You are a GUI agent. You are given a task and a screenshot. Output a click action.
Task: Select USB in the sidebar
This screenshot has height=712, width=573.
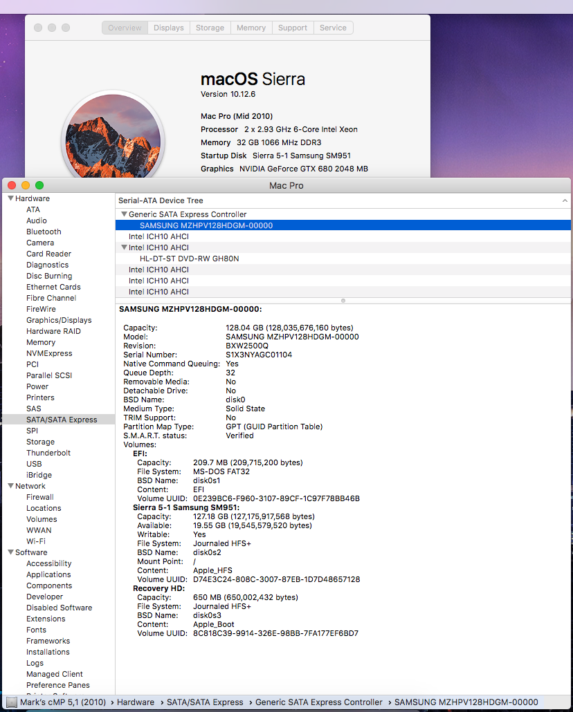pos(34,464)
